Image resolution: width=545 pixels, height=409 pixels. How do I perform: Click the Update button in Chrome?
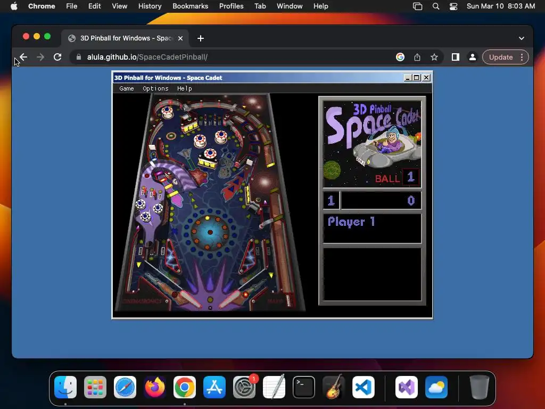tap(500, 57)
